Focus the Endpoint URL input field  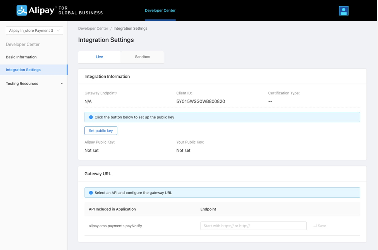coord(253,226)
